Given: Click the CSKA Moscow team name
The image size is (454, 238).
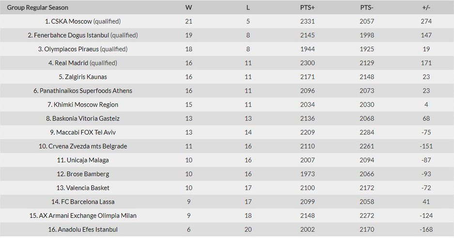Looking at the screenshot, I should click(x=72, y=21).
